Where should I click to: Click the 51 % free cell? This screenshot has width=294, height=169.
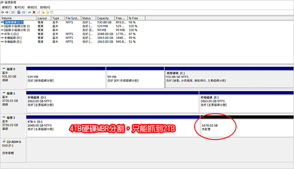[x=132, y=41]
